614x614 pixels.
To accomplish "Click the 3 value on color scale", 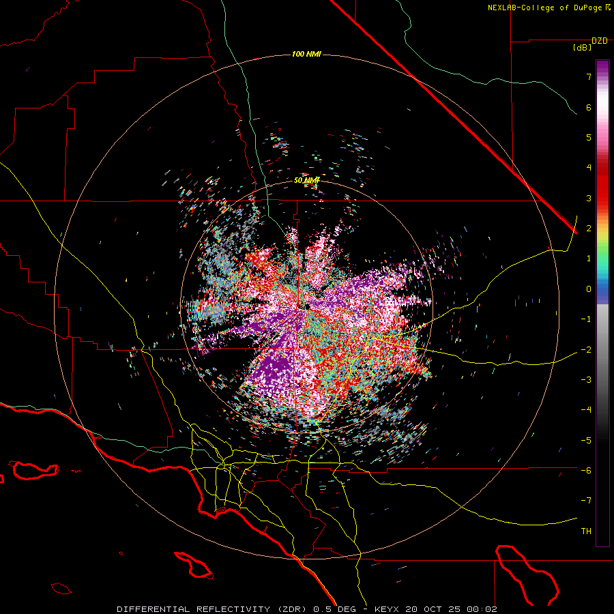I will point(589,198).
